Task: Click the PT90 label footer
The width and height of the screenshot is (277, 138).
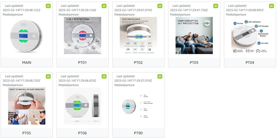Action: (x=138, y=133)
